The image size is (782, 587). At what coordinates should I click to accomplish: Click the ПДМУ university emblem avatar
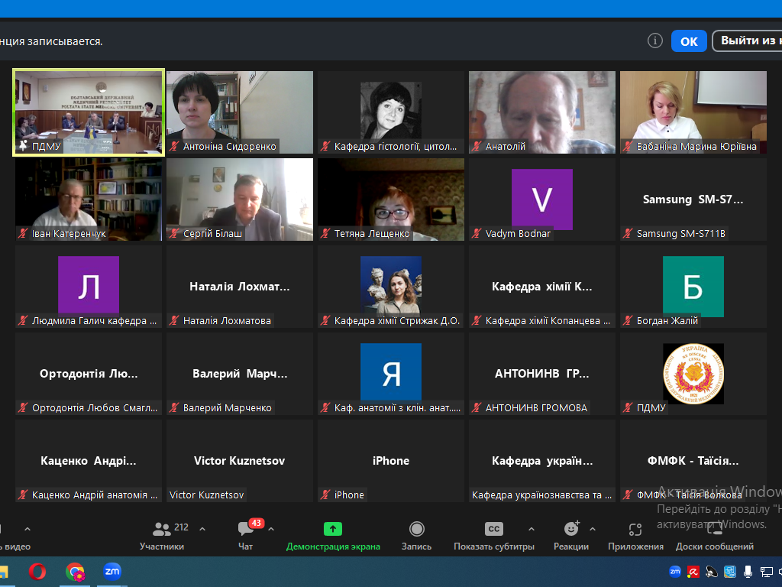(x=693, y=373)
